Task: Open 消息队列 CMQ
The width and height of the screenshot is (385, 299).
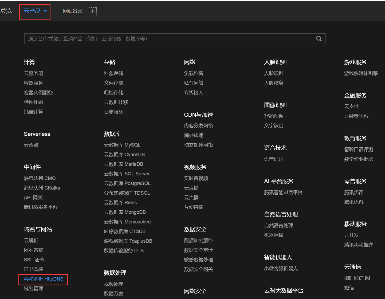Action: pos(40,178)
